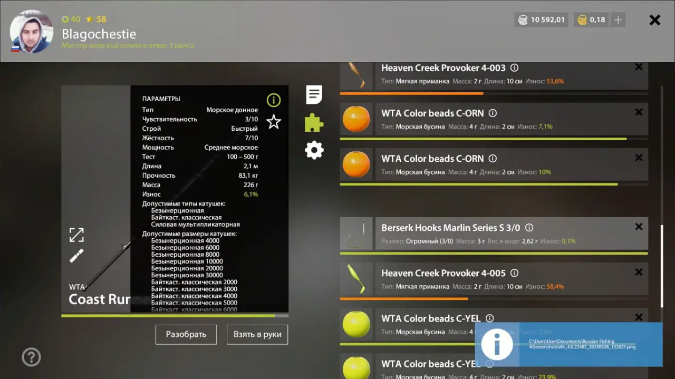The image size is (675, 379).
Task: Click the Силовая мультипликаторная reel type
Action: (195, 225)
